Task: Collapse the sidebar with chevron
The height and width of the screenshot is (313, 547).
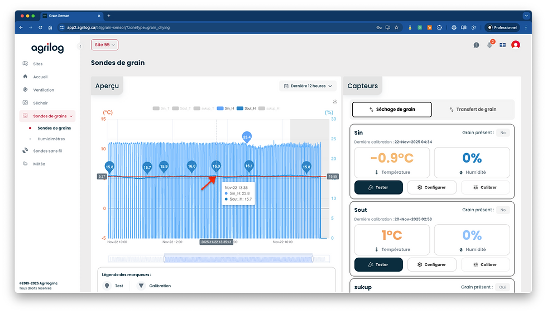Action: [80, 46]
